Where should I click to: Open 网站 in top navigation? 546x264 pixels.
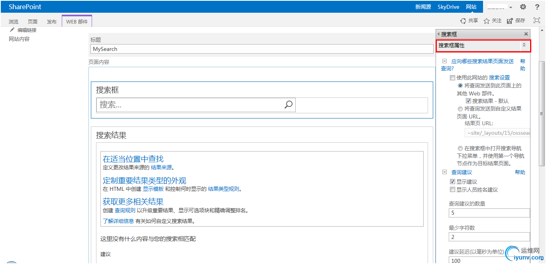[471, 7]
